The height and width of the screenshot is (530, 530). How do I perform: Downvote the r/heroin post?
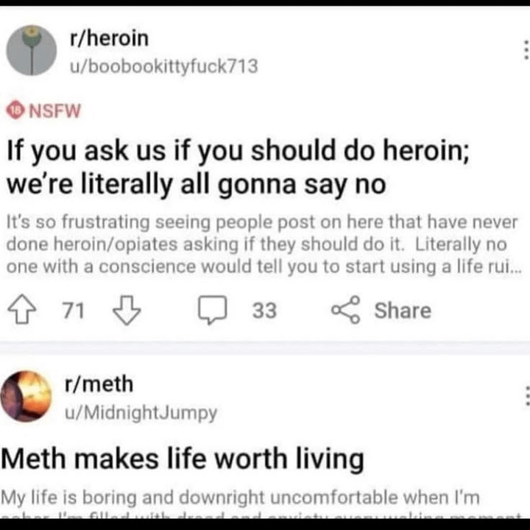pyautogui.click(x=125, y=311)
